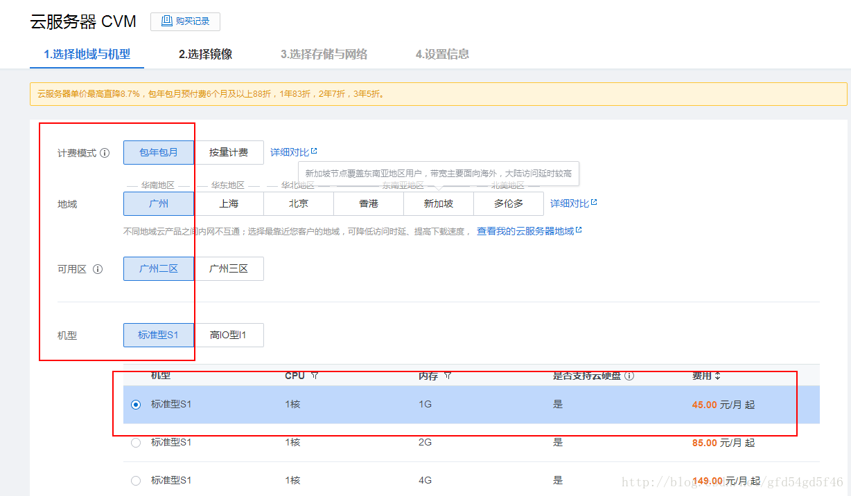This screenshot has width=851, height=496.
Task: Open step 4.设置信息 tab
Action: tap(442, 54)
